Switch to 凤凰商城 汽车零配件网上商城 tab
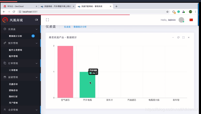 (x=57, y=6)
